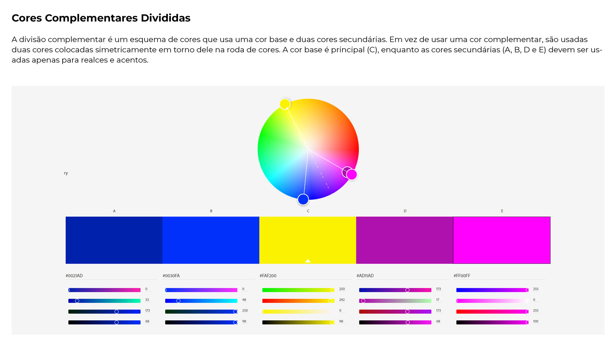
Task: Click blue-to-magenta slider under #FF00FF
Action: click(492, 290)
